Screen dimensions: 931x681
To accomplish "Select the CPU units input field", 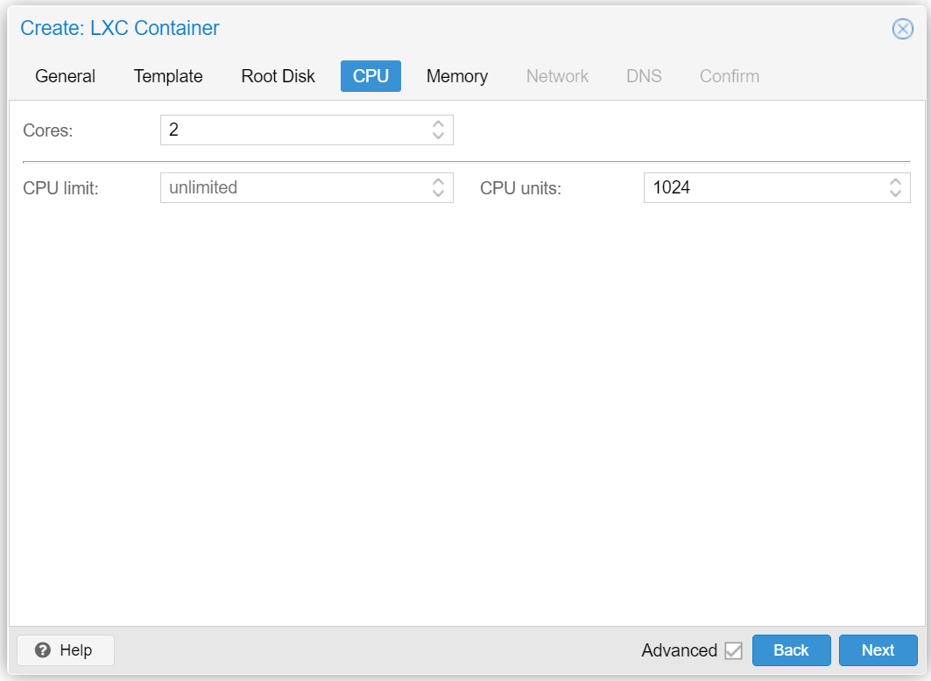I will (764, 187).
